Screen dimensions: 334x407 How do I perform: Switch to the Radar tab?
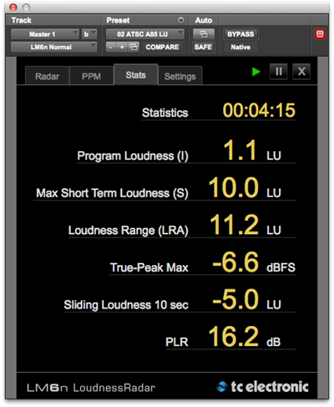[47, 76]
